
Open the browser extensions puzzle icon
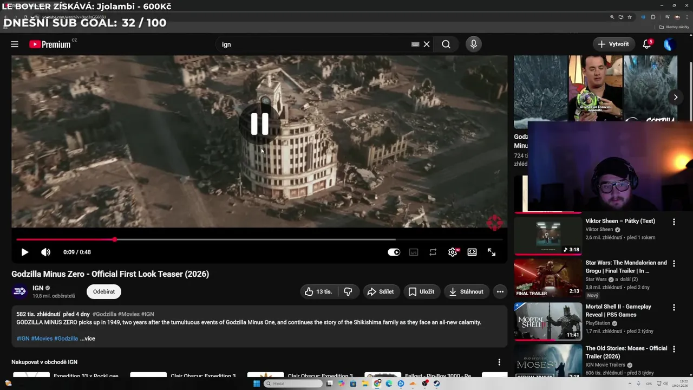(x=653, y=17)
